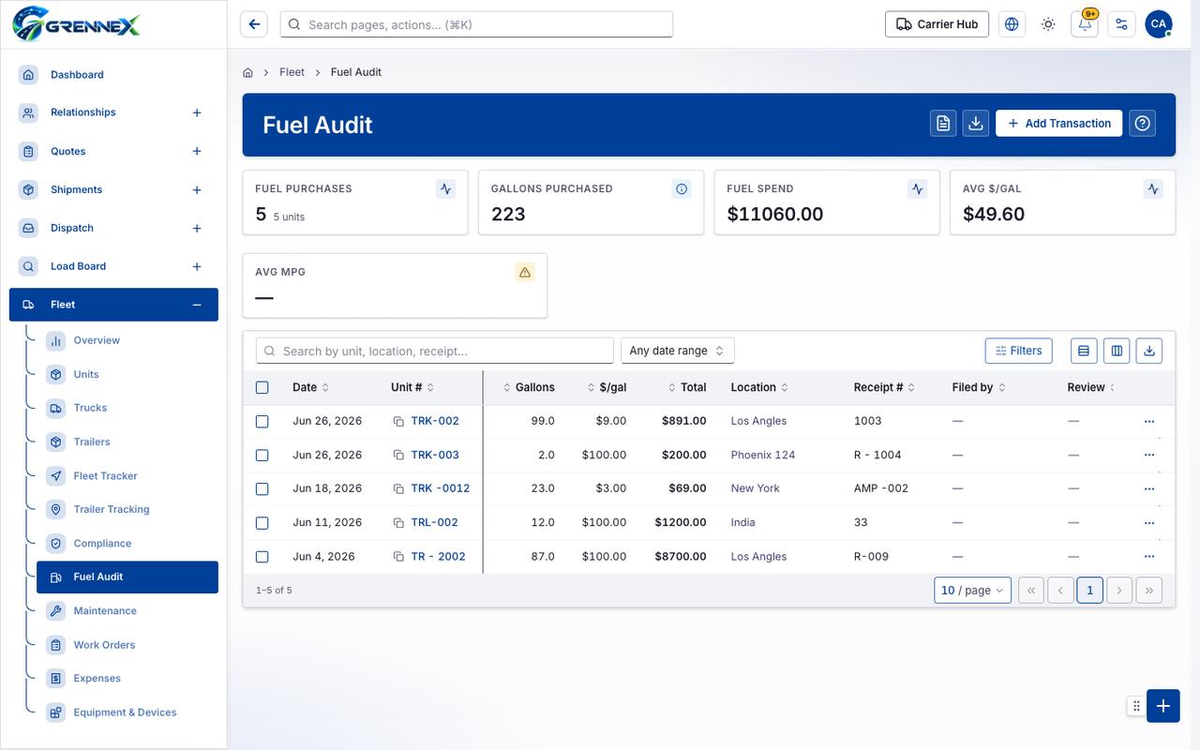Click the download icon in Fuel Audit header

point(976,124)
